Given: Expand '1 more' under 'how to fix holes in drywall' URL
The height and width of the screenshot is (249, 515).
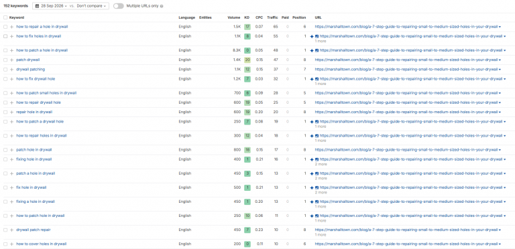Looking at the screenshot, I should click(321, 41).
